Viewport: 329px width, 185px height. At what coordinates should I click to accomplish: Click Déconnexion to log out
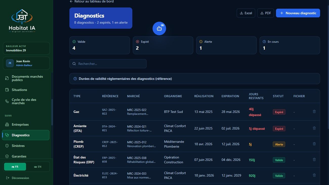pyautogui.click(x=17, y=178)
